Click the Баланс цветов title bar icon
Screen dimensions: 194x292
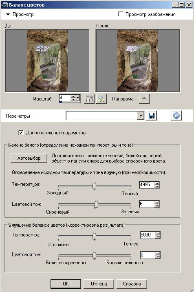(x=5, y=4)
